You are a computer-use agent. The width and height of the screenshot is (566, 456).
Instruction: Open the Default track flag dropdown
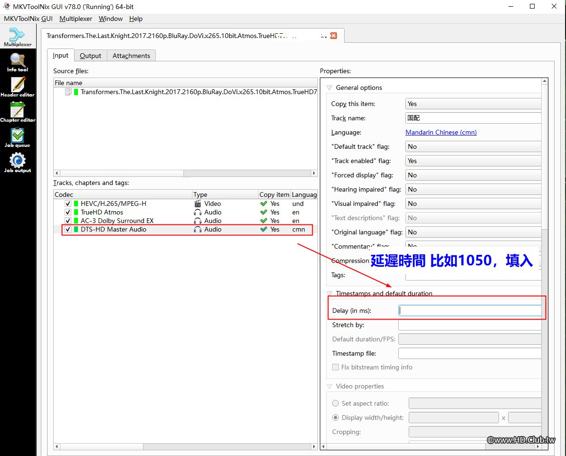(473, 146)
